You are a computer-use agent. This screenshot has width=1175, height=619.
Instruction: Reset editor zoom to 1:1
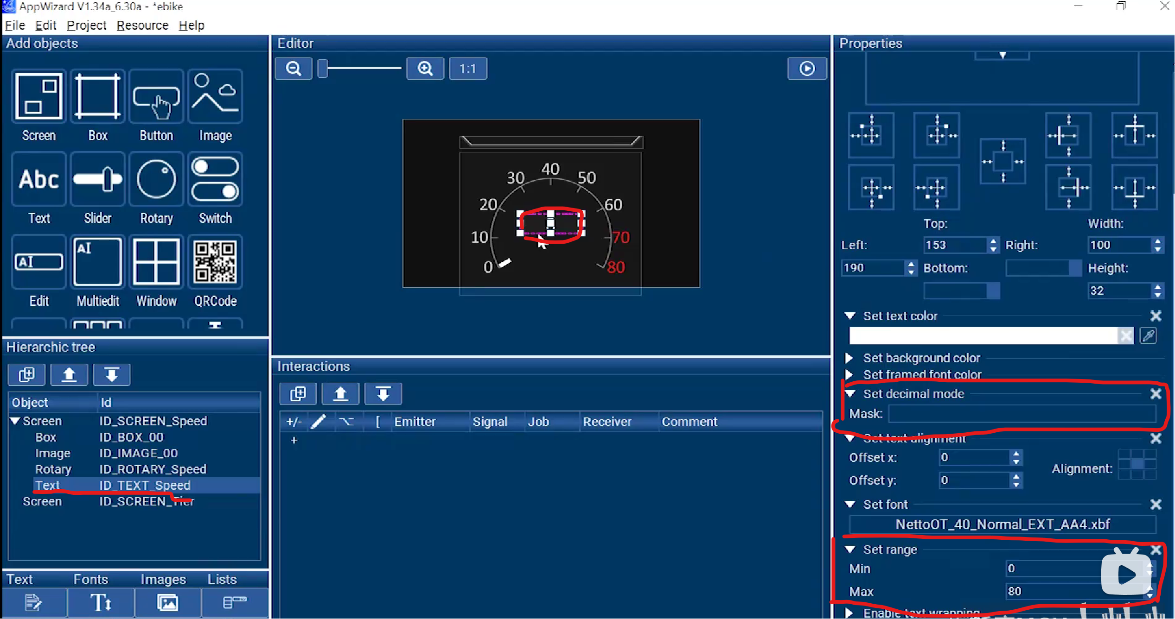click(x=468, y=69)
